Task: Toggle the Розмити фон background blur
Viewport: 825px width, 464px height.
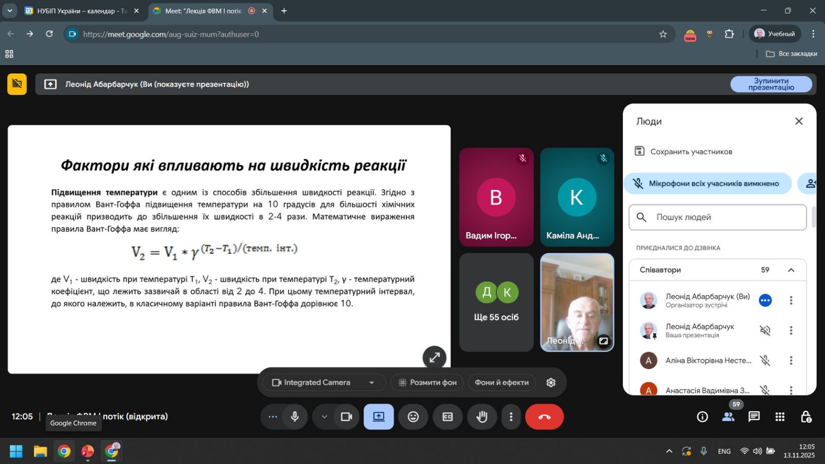Action: point(427,383)
